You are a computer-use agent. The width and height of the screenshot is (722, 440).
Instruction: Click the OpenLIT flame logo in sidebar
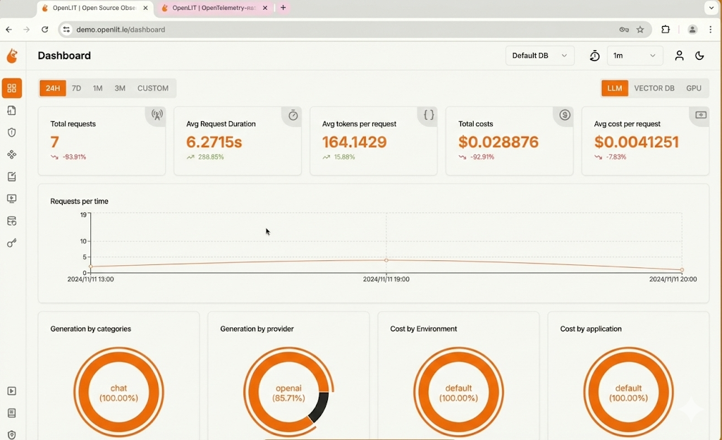coord(12,56)
